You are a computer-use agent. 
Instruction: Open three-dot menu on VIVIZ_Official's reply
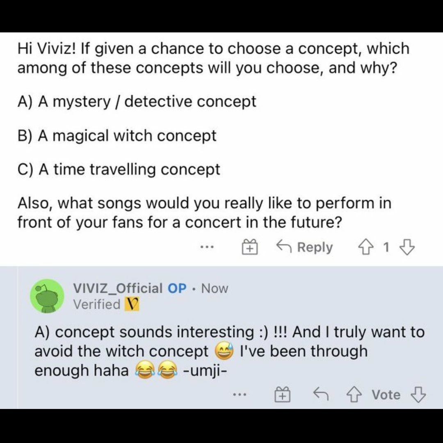(x=240, y=395)
